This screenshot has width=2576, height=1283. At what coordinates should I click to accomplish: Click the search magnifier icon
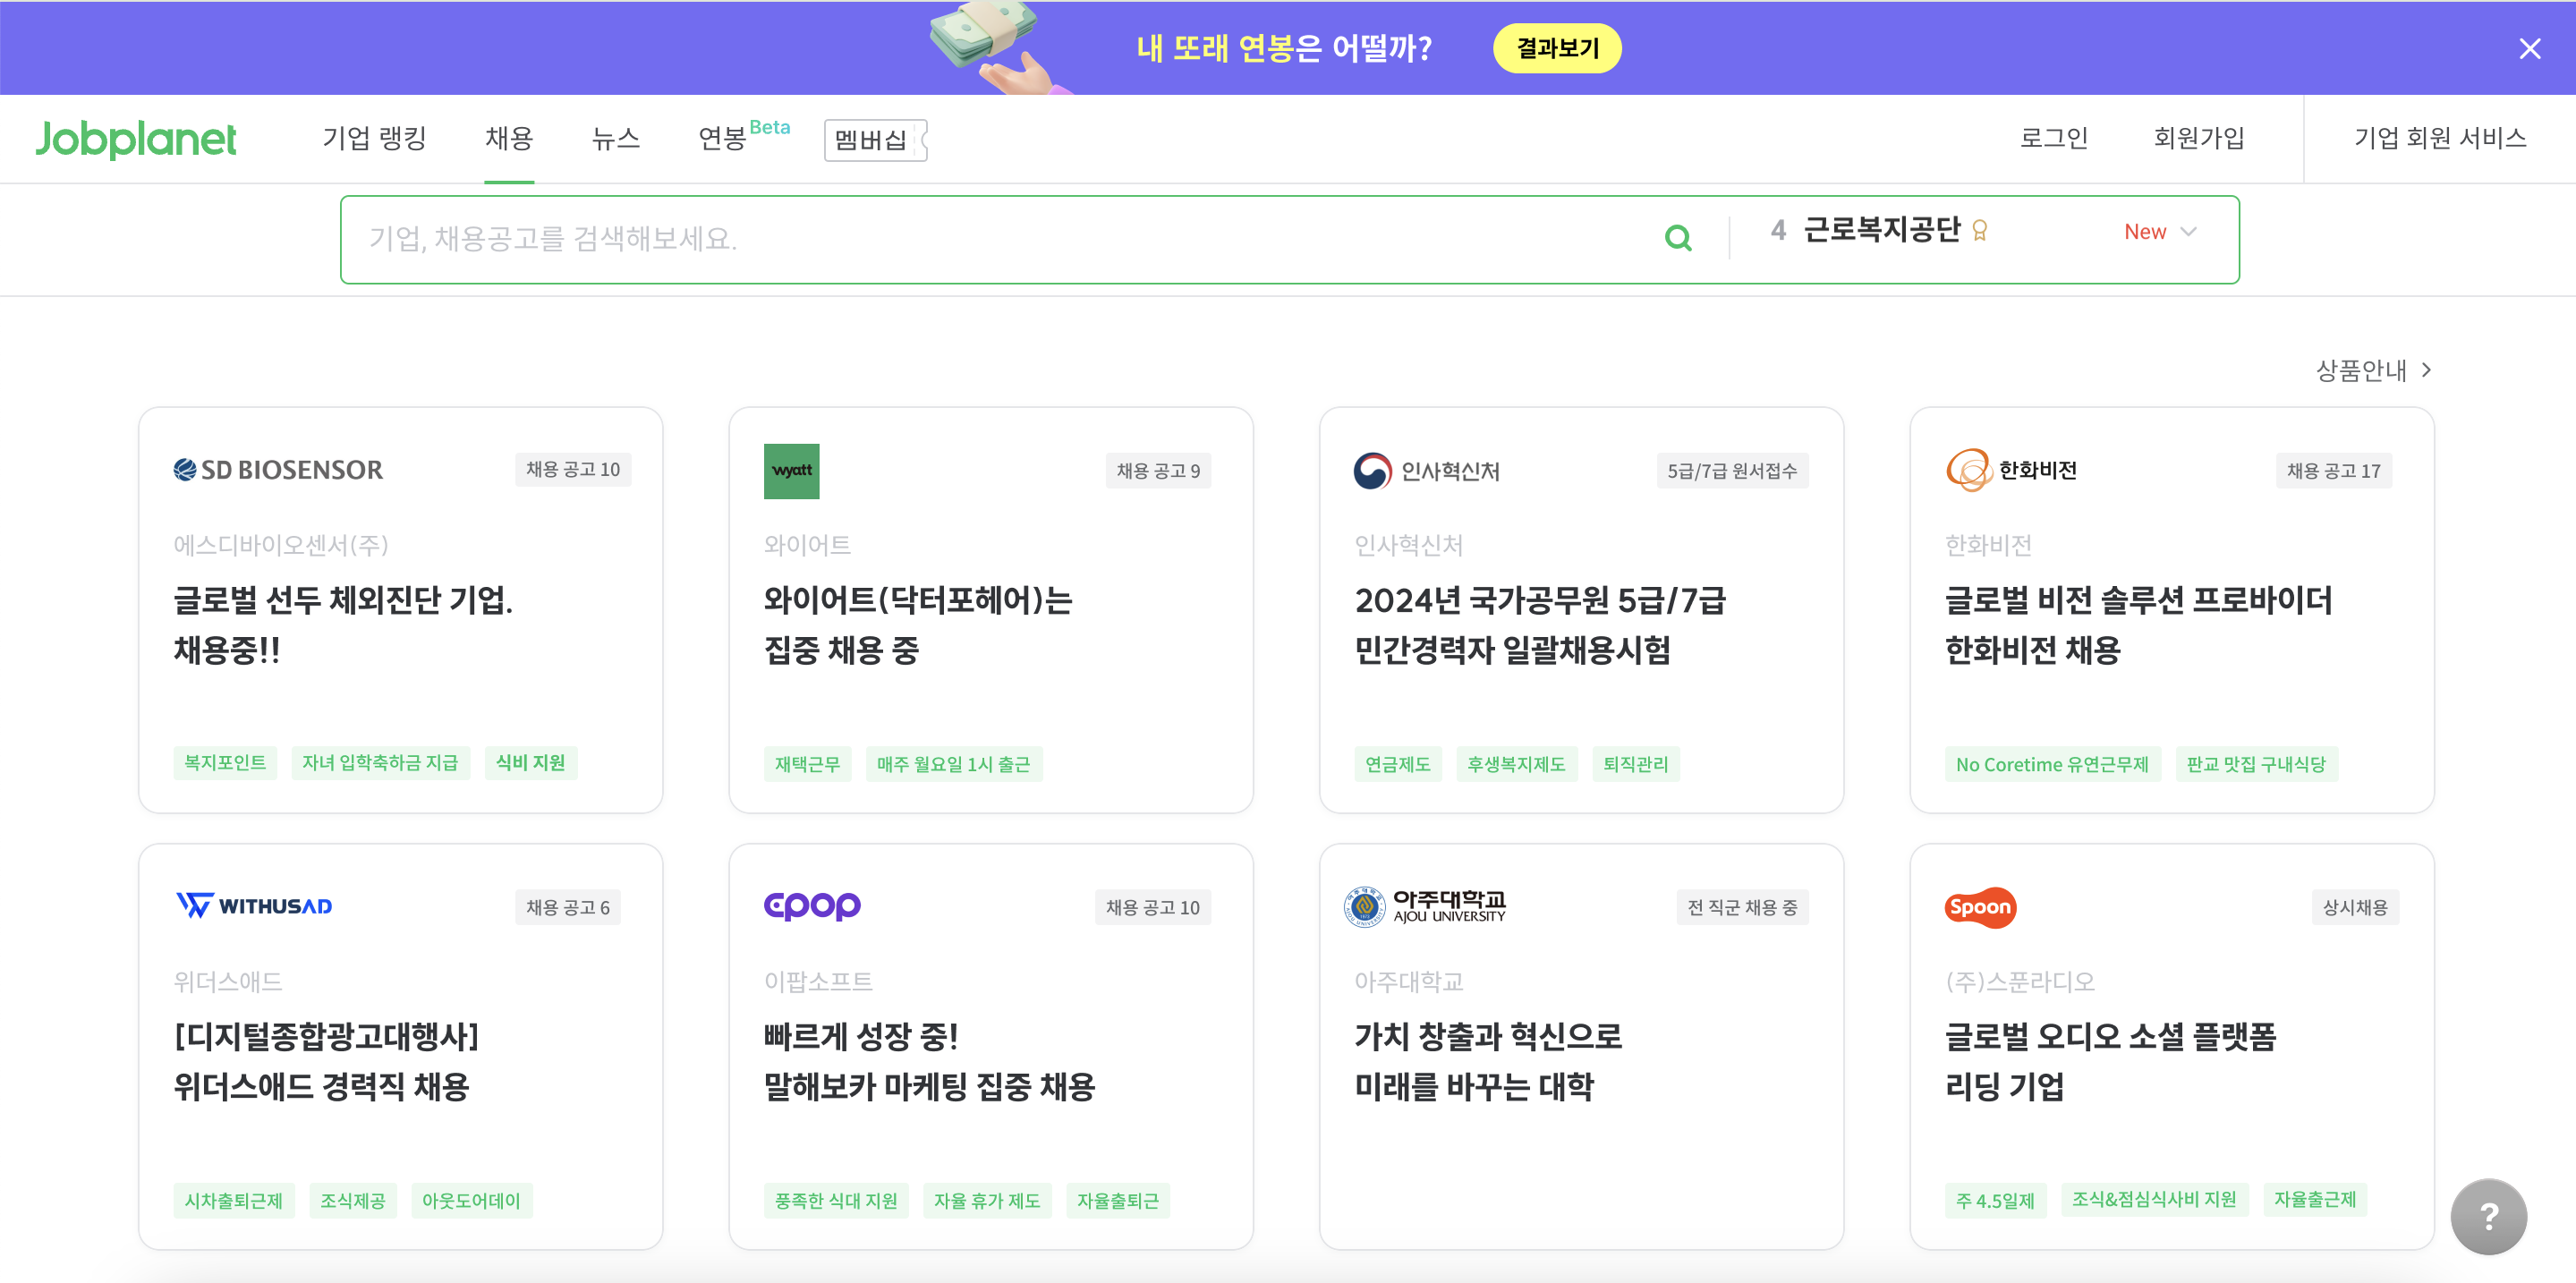point(1678,238)
